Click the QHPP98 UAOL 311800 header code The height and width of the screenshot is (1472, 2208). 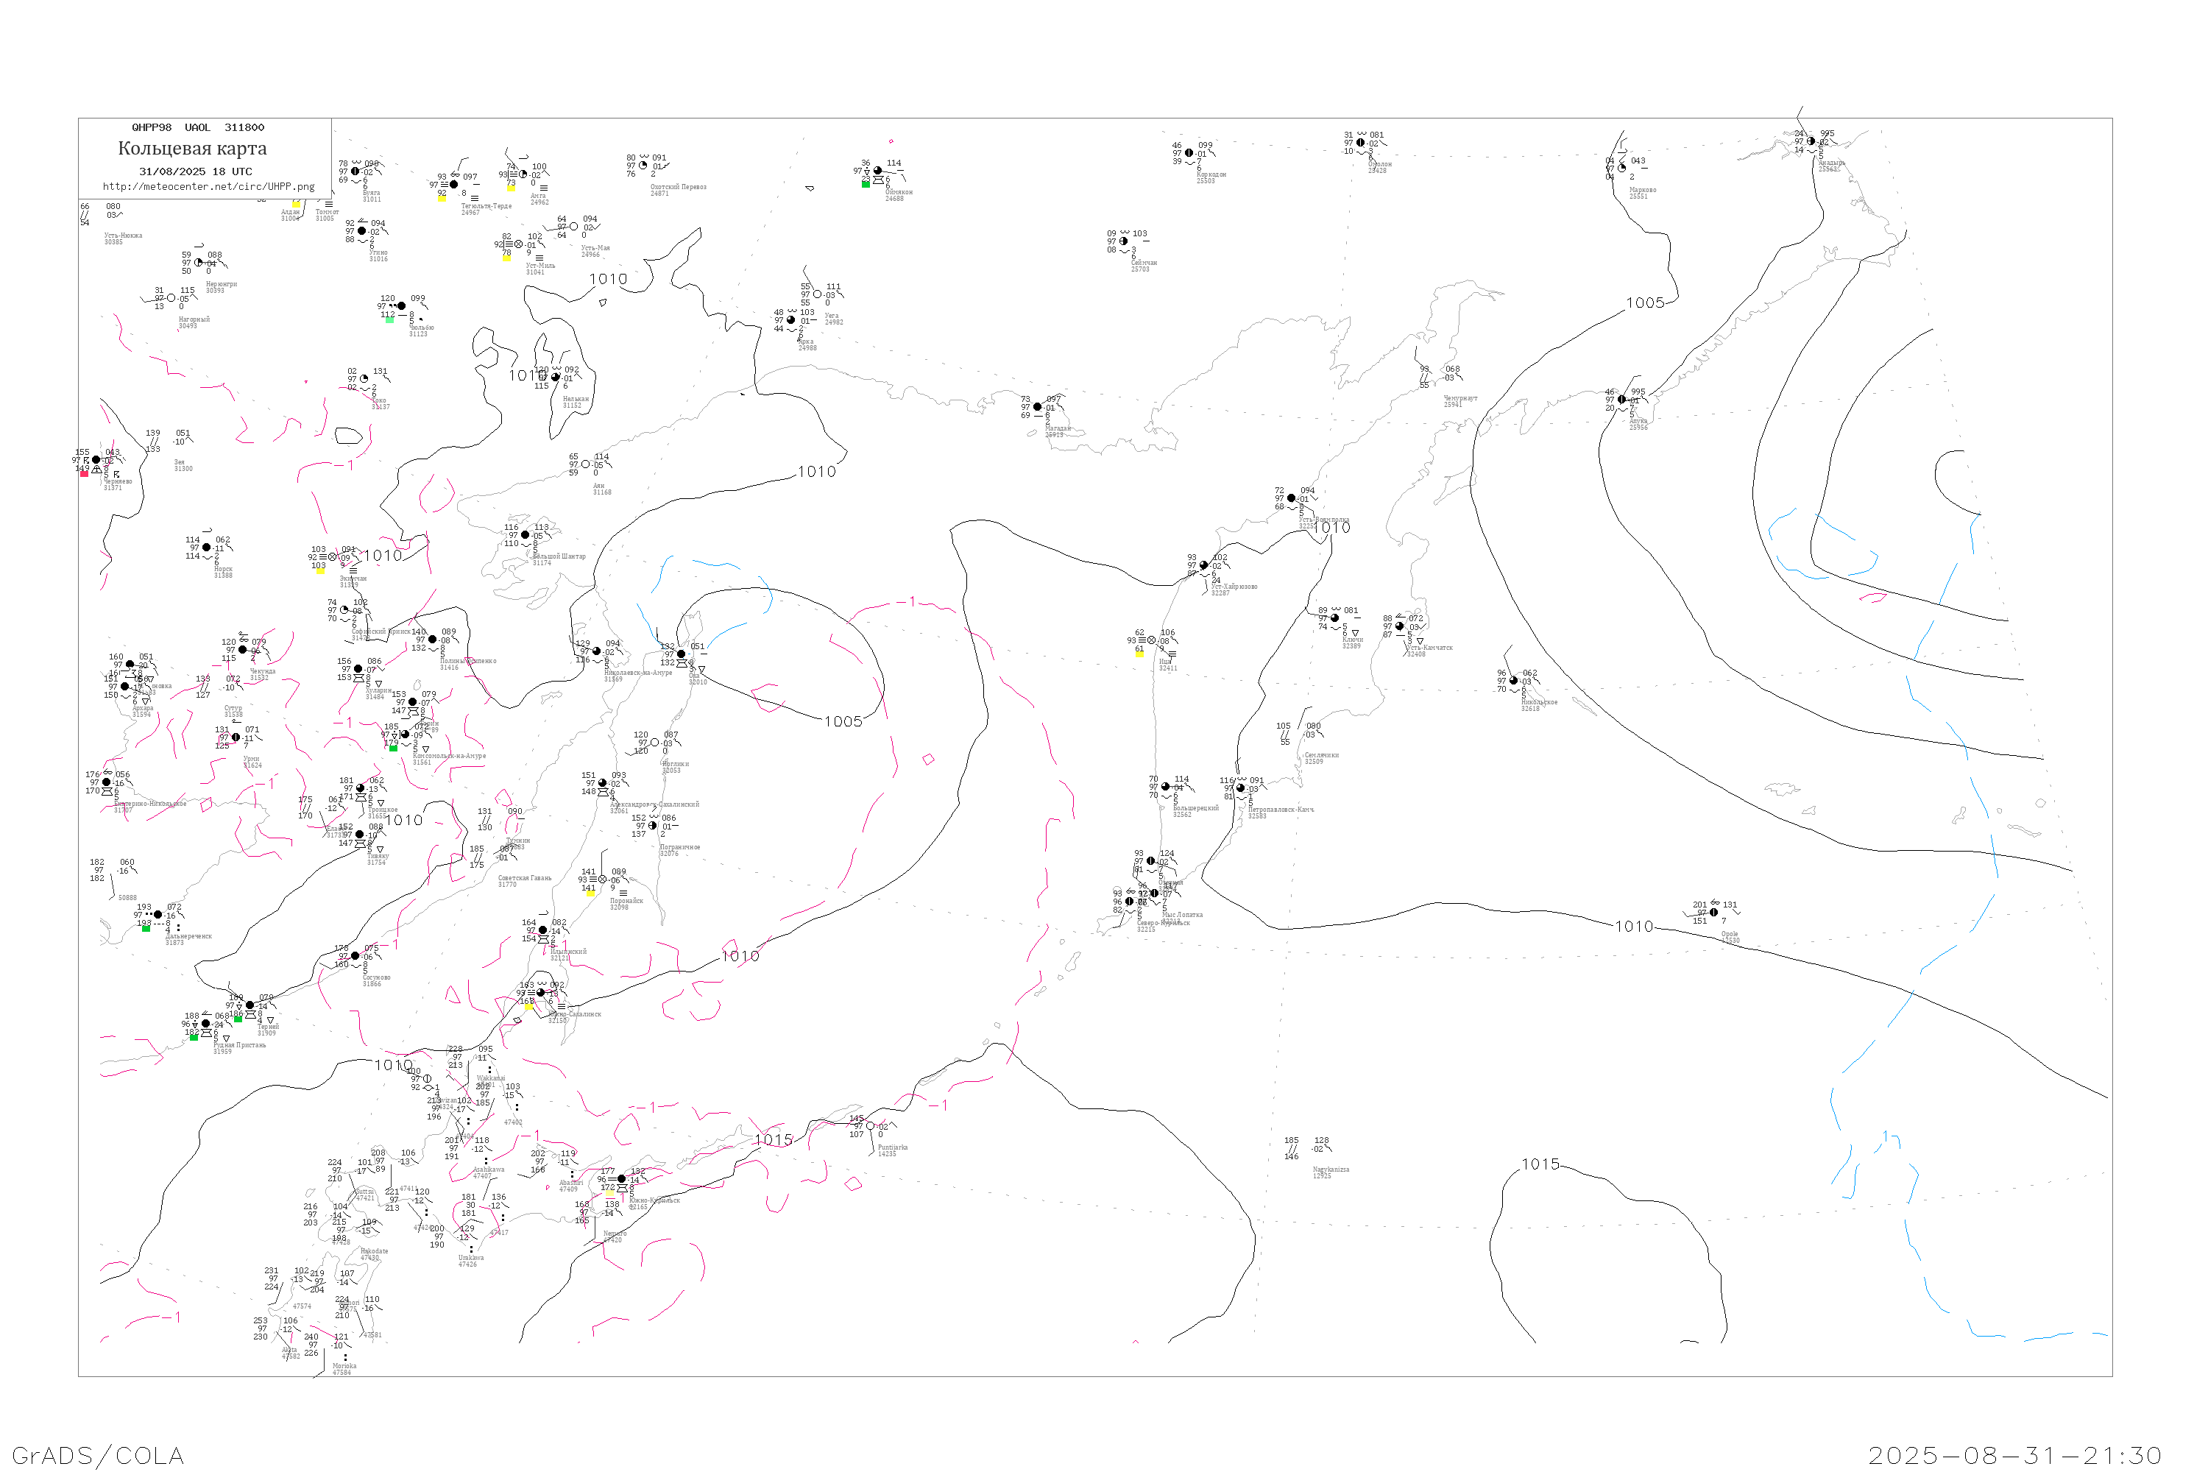point(198,127)
